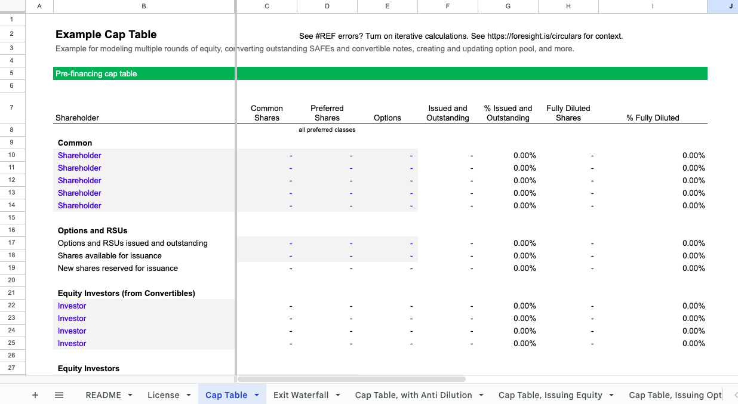
Task: Select row 5 header
Action: pyautogui.click(x=13, y=73)
